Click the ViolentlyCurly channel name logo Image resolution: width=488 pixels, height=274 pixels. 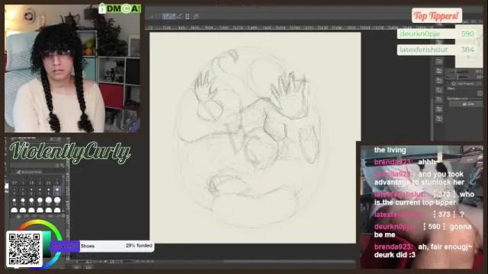pyautogui.click(x=70, y=152)
